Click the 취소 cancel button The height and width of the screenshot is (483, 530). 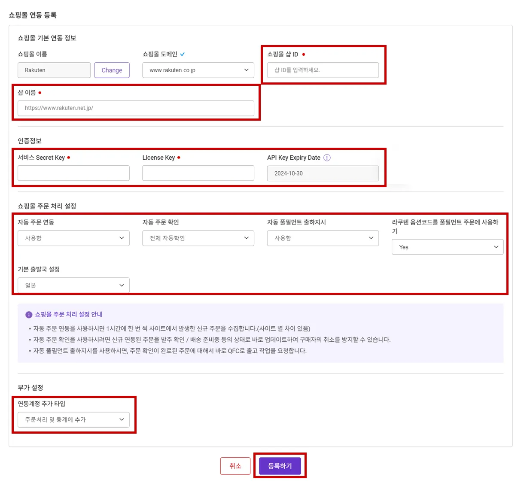coord(235,466)
